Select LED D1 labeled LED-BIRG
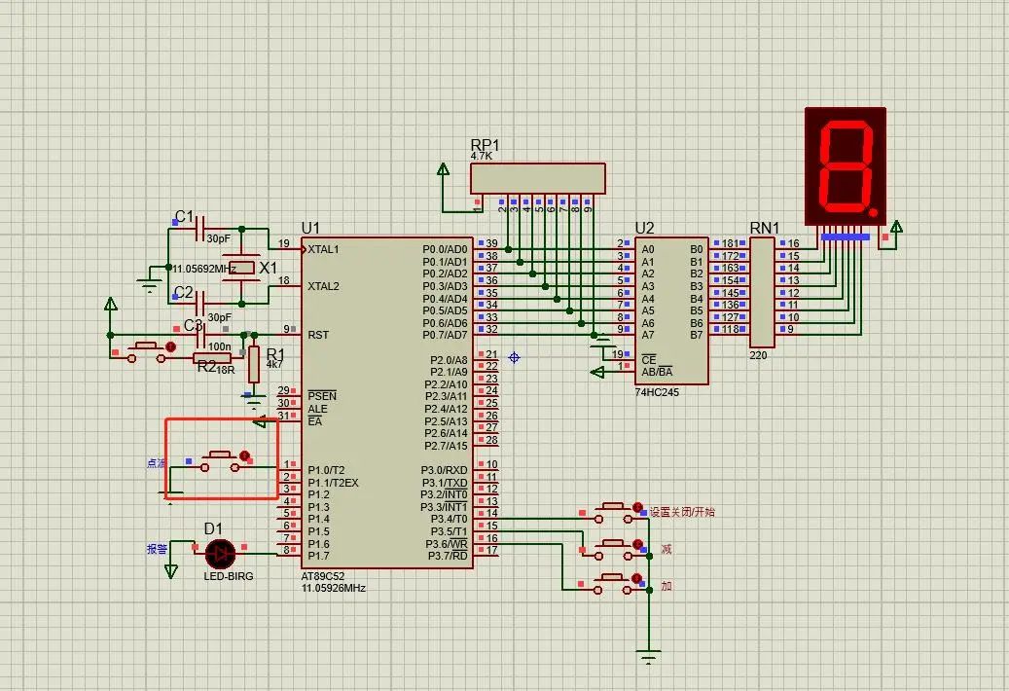Image resolution: width=1009 pixels, height=691 pixels. pyautogui.click(x=219, y=555)
